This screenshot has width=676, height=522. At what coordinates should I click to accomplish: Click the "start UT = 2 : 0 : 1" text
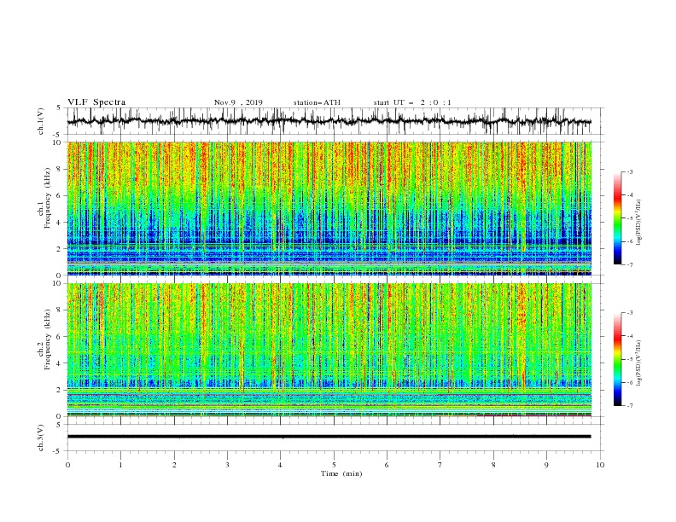pyautogui.click(x=412, y=102)
